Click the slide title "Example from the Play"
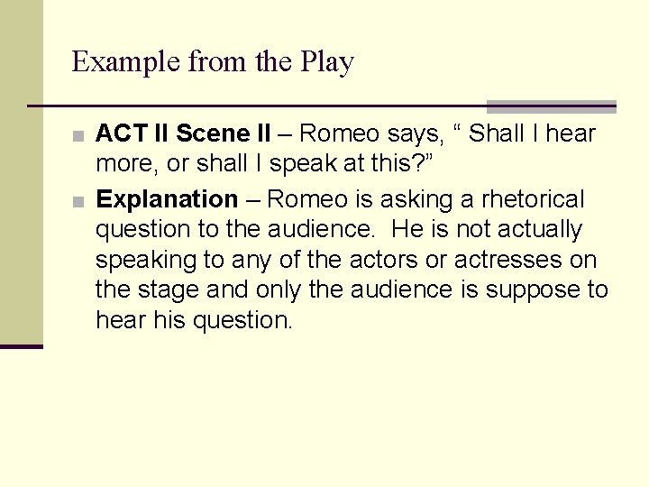The image size is (649, 487). tap(213, 62)
